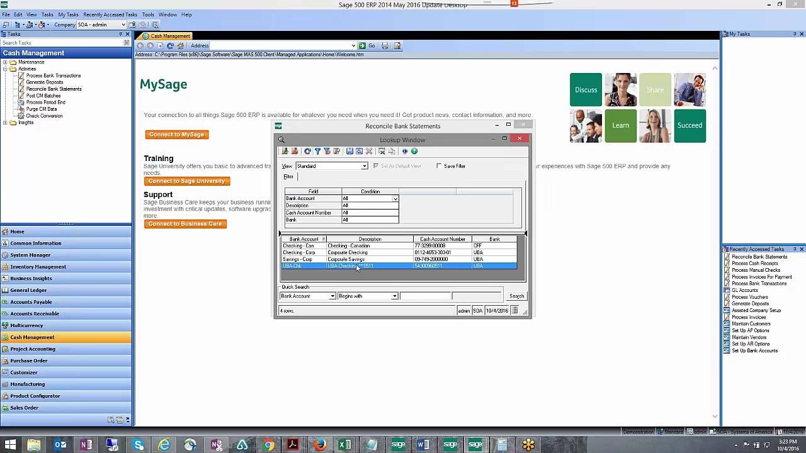Screen dimensions: 806x453
Task: Open the Company SOA - admin dropdown
Action: 123,25
